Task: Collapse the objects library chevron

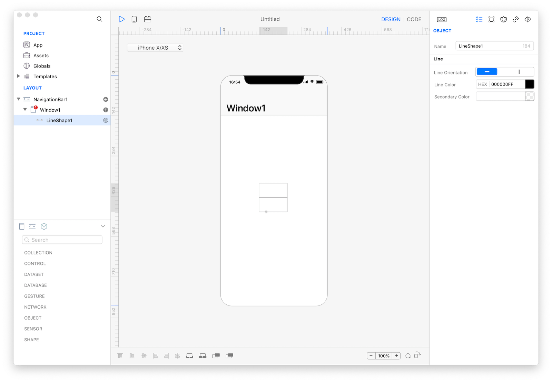Action: tap(103, 226)
